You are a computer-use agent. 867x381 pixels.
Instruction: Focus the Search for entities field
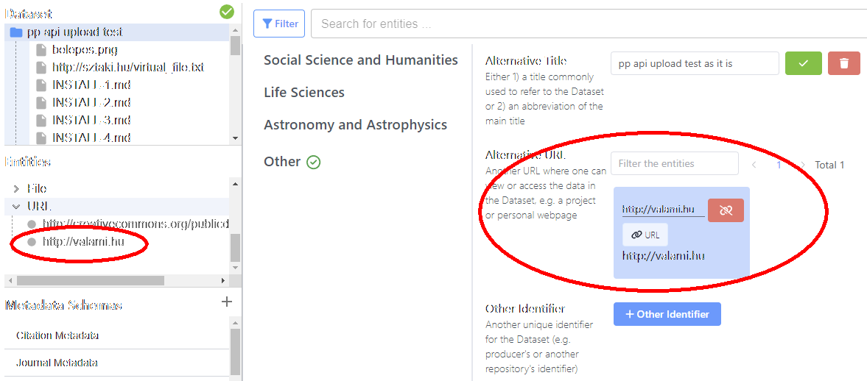tap(589, 24)
